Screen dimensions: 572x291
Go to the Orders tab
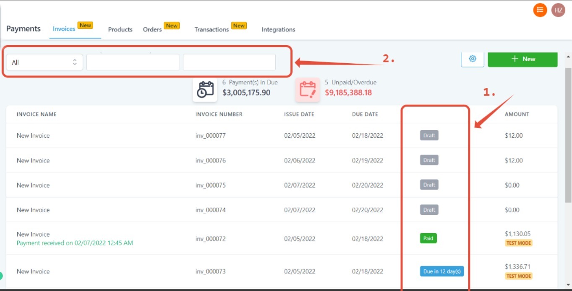tap(152, 29)
